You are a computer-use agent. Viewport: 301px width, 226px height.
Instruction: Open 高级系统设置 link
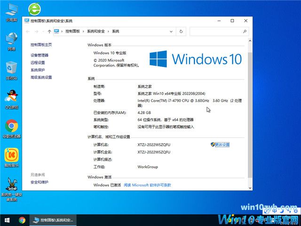[x=41, y=77]
